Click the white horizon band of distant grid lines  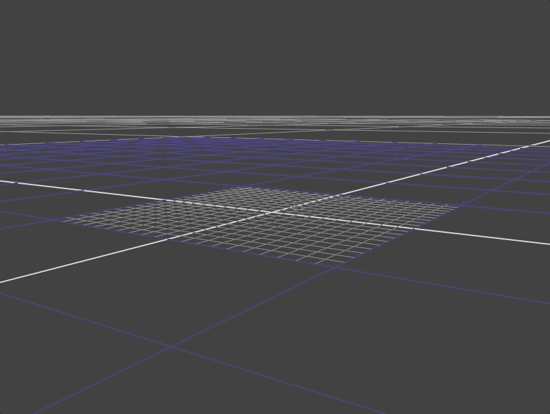275,121
